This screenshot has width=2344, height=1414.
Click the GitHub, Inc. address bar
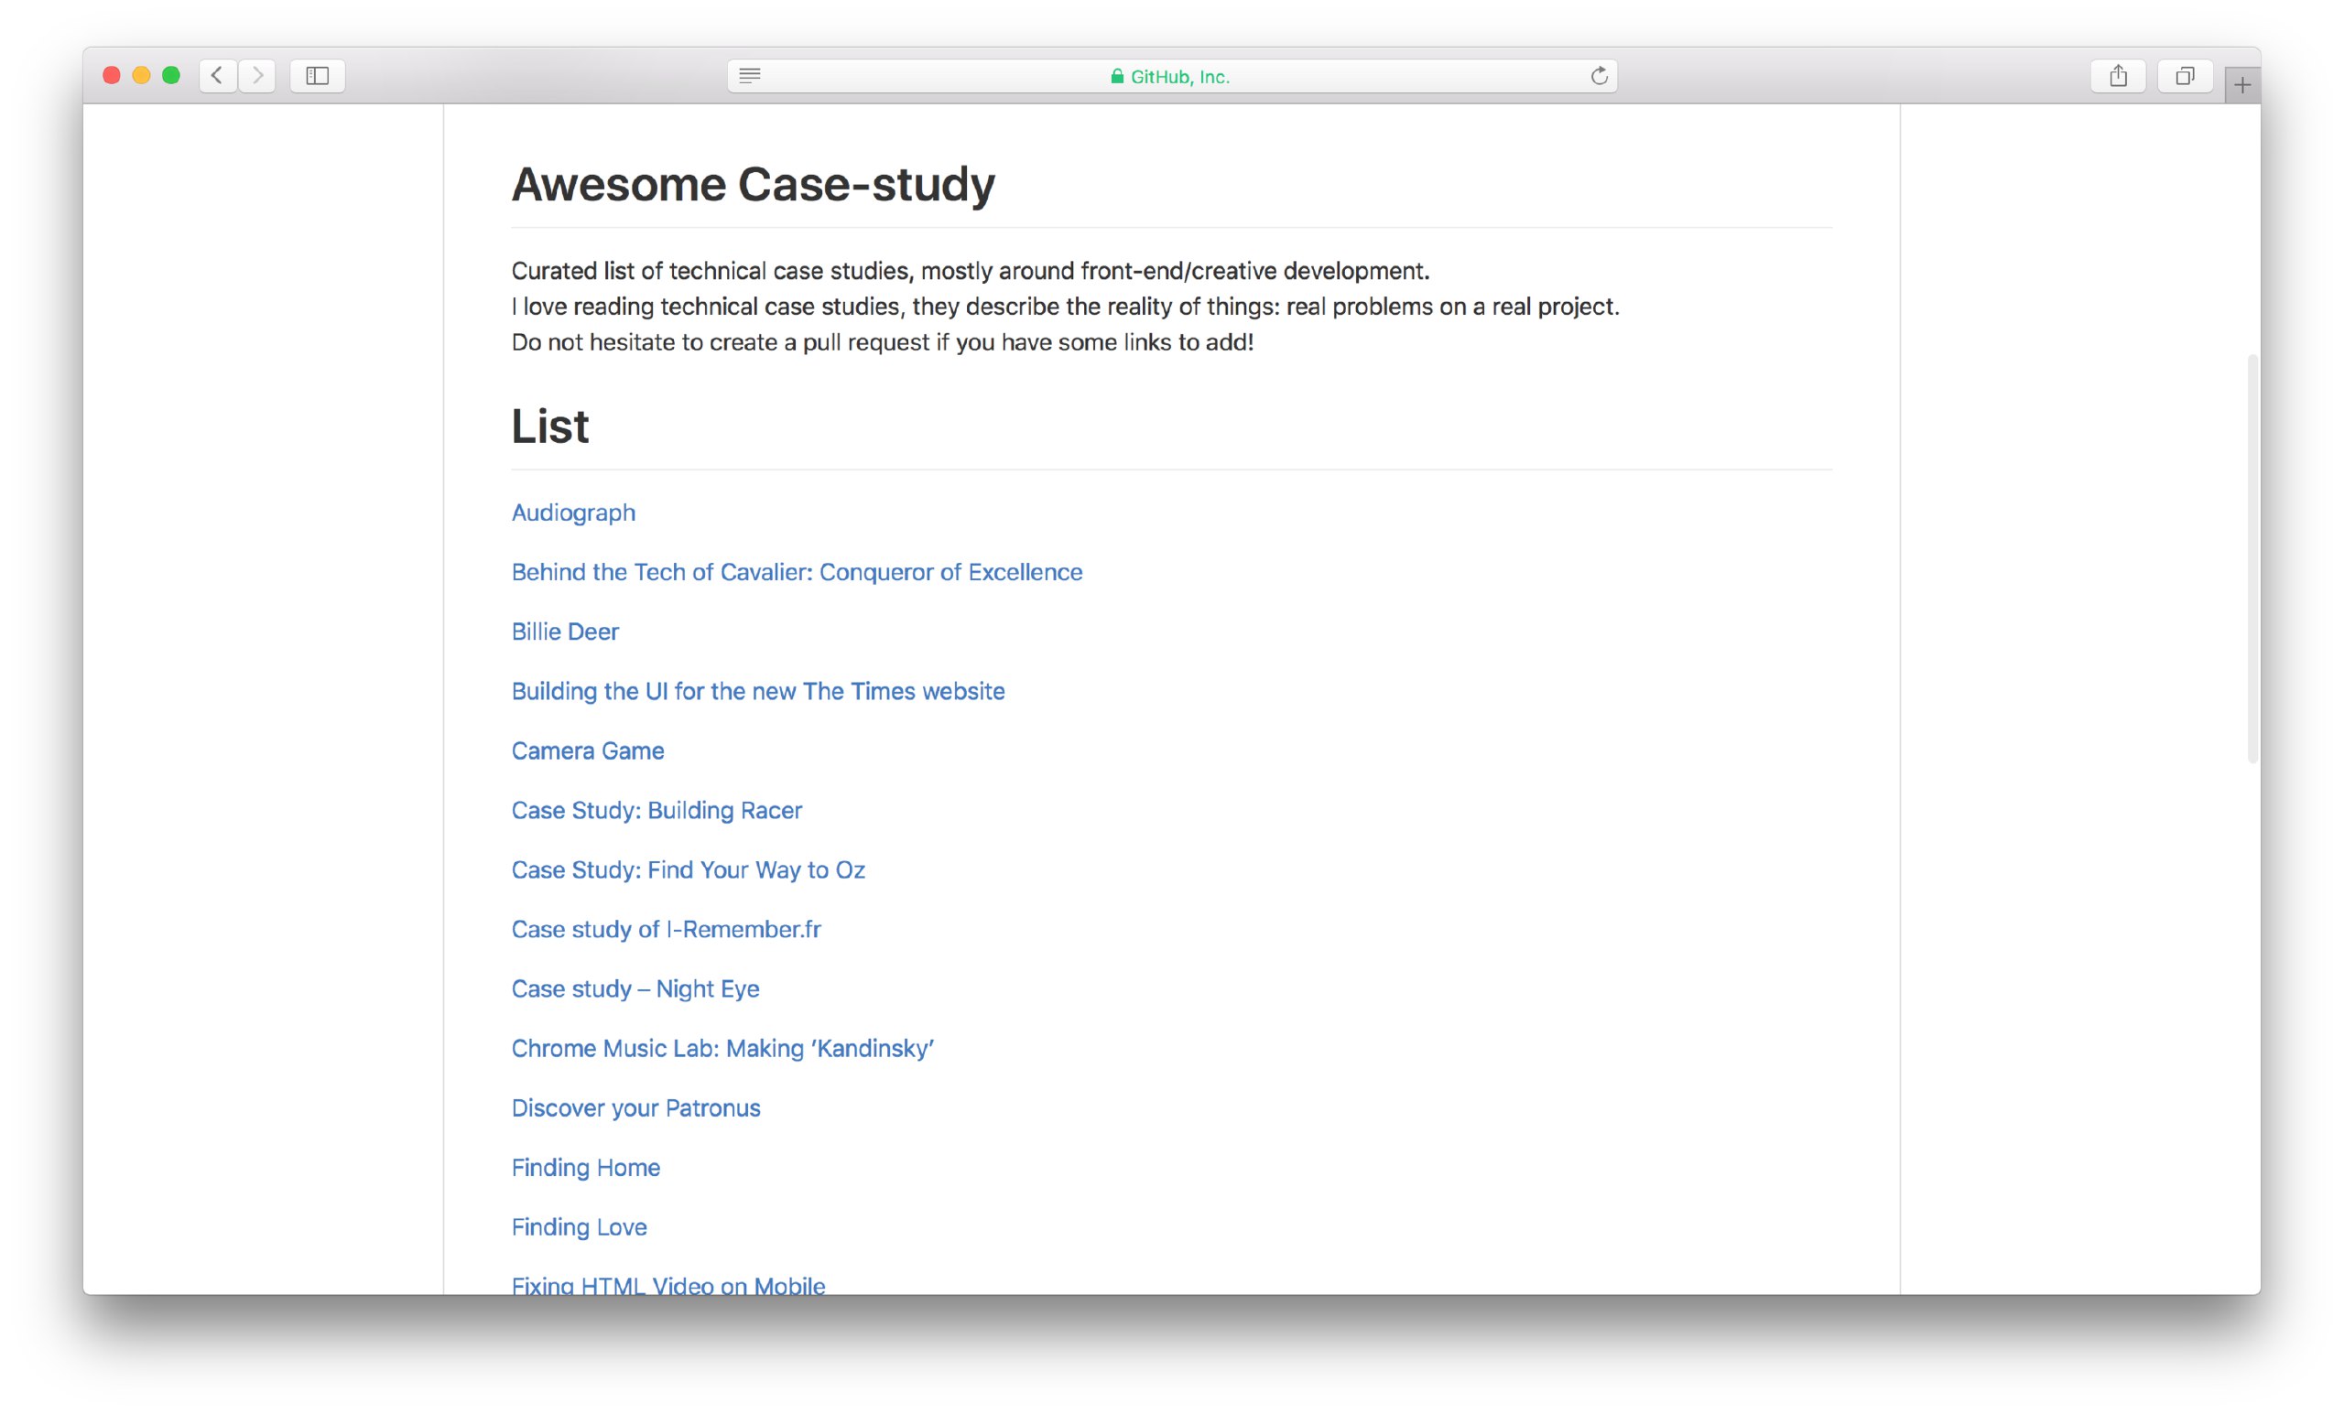pyautogui.click(x=1172, y=76)
